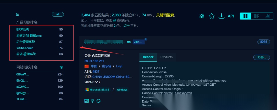This screenshot has width=277, height=110.
Task: Click the 关键词搜索 link
Action: (165, 15)
